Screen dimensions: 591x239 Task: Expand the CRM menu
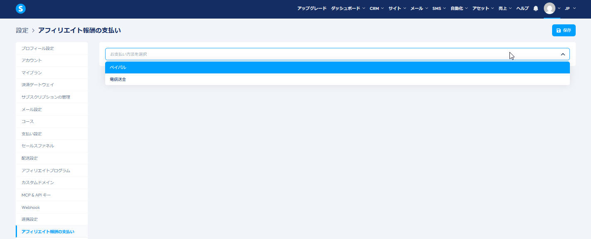(x=377, y=8)
